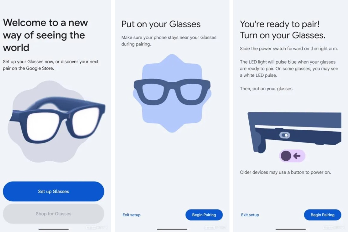Click Exit setup on the ready to pair screen
This screenshot has height=232, width=348.
[250, 215]
